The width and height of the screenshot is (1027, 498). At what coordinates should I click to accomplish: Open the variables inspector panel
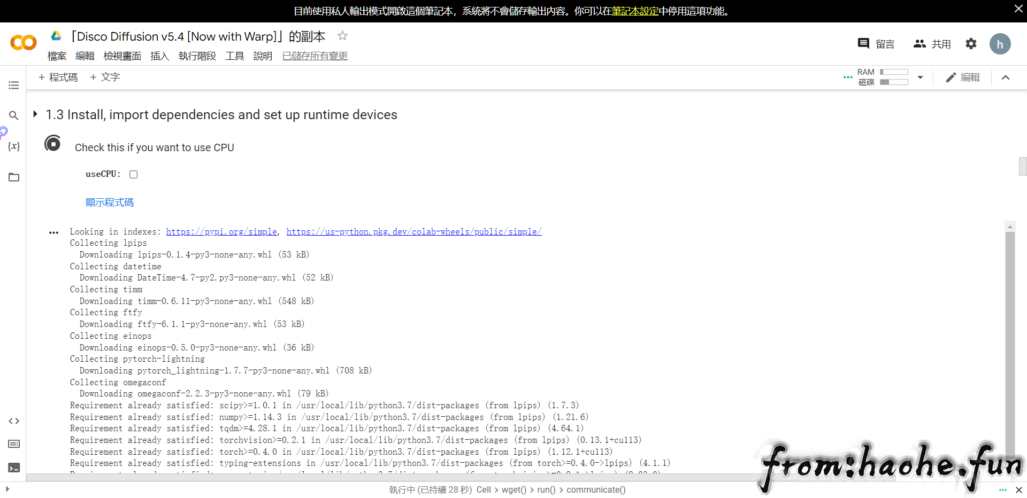(x=14, y=146)
